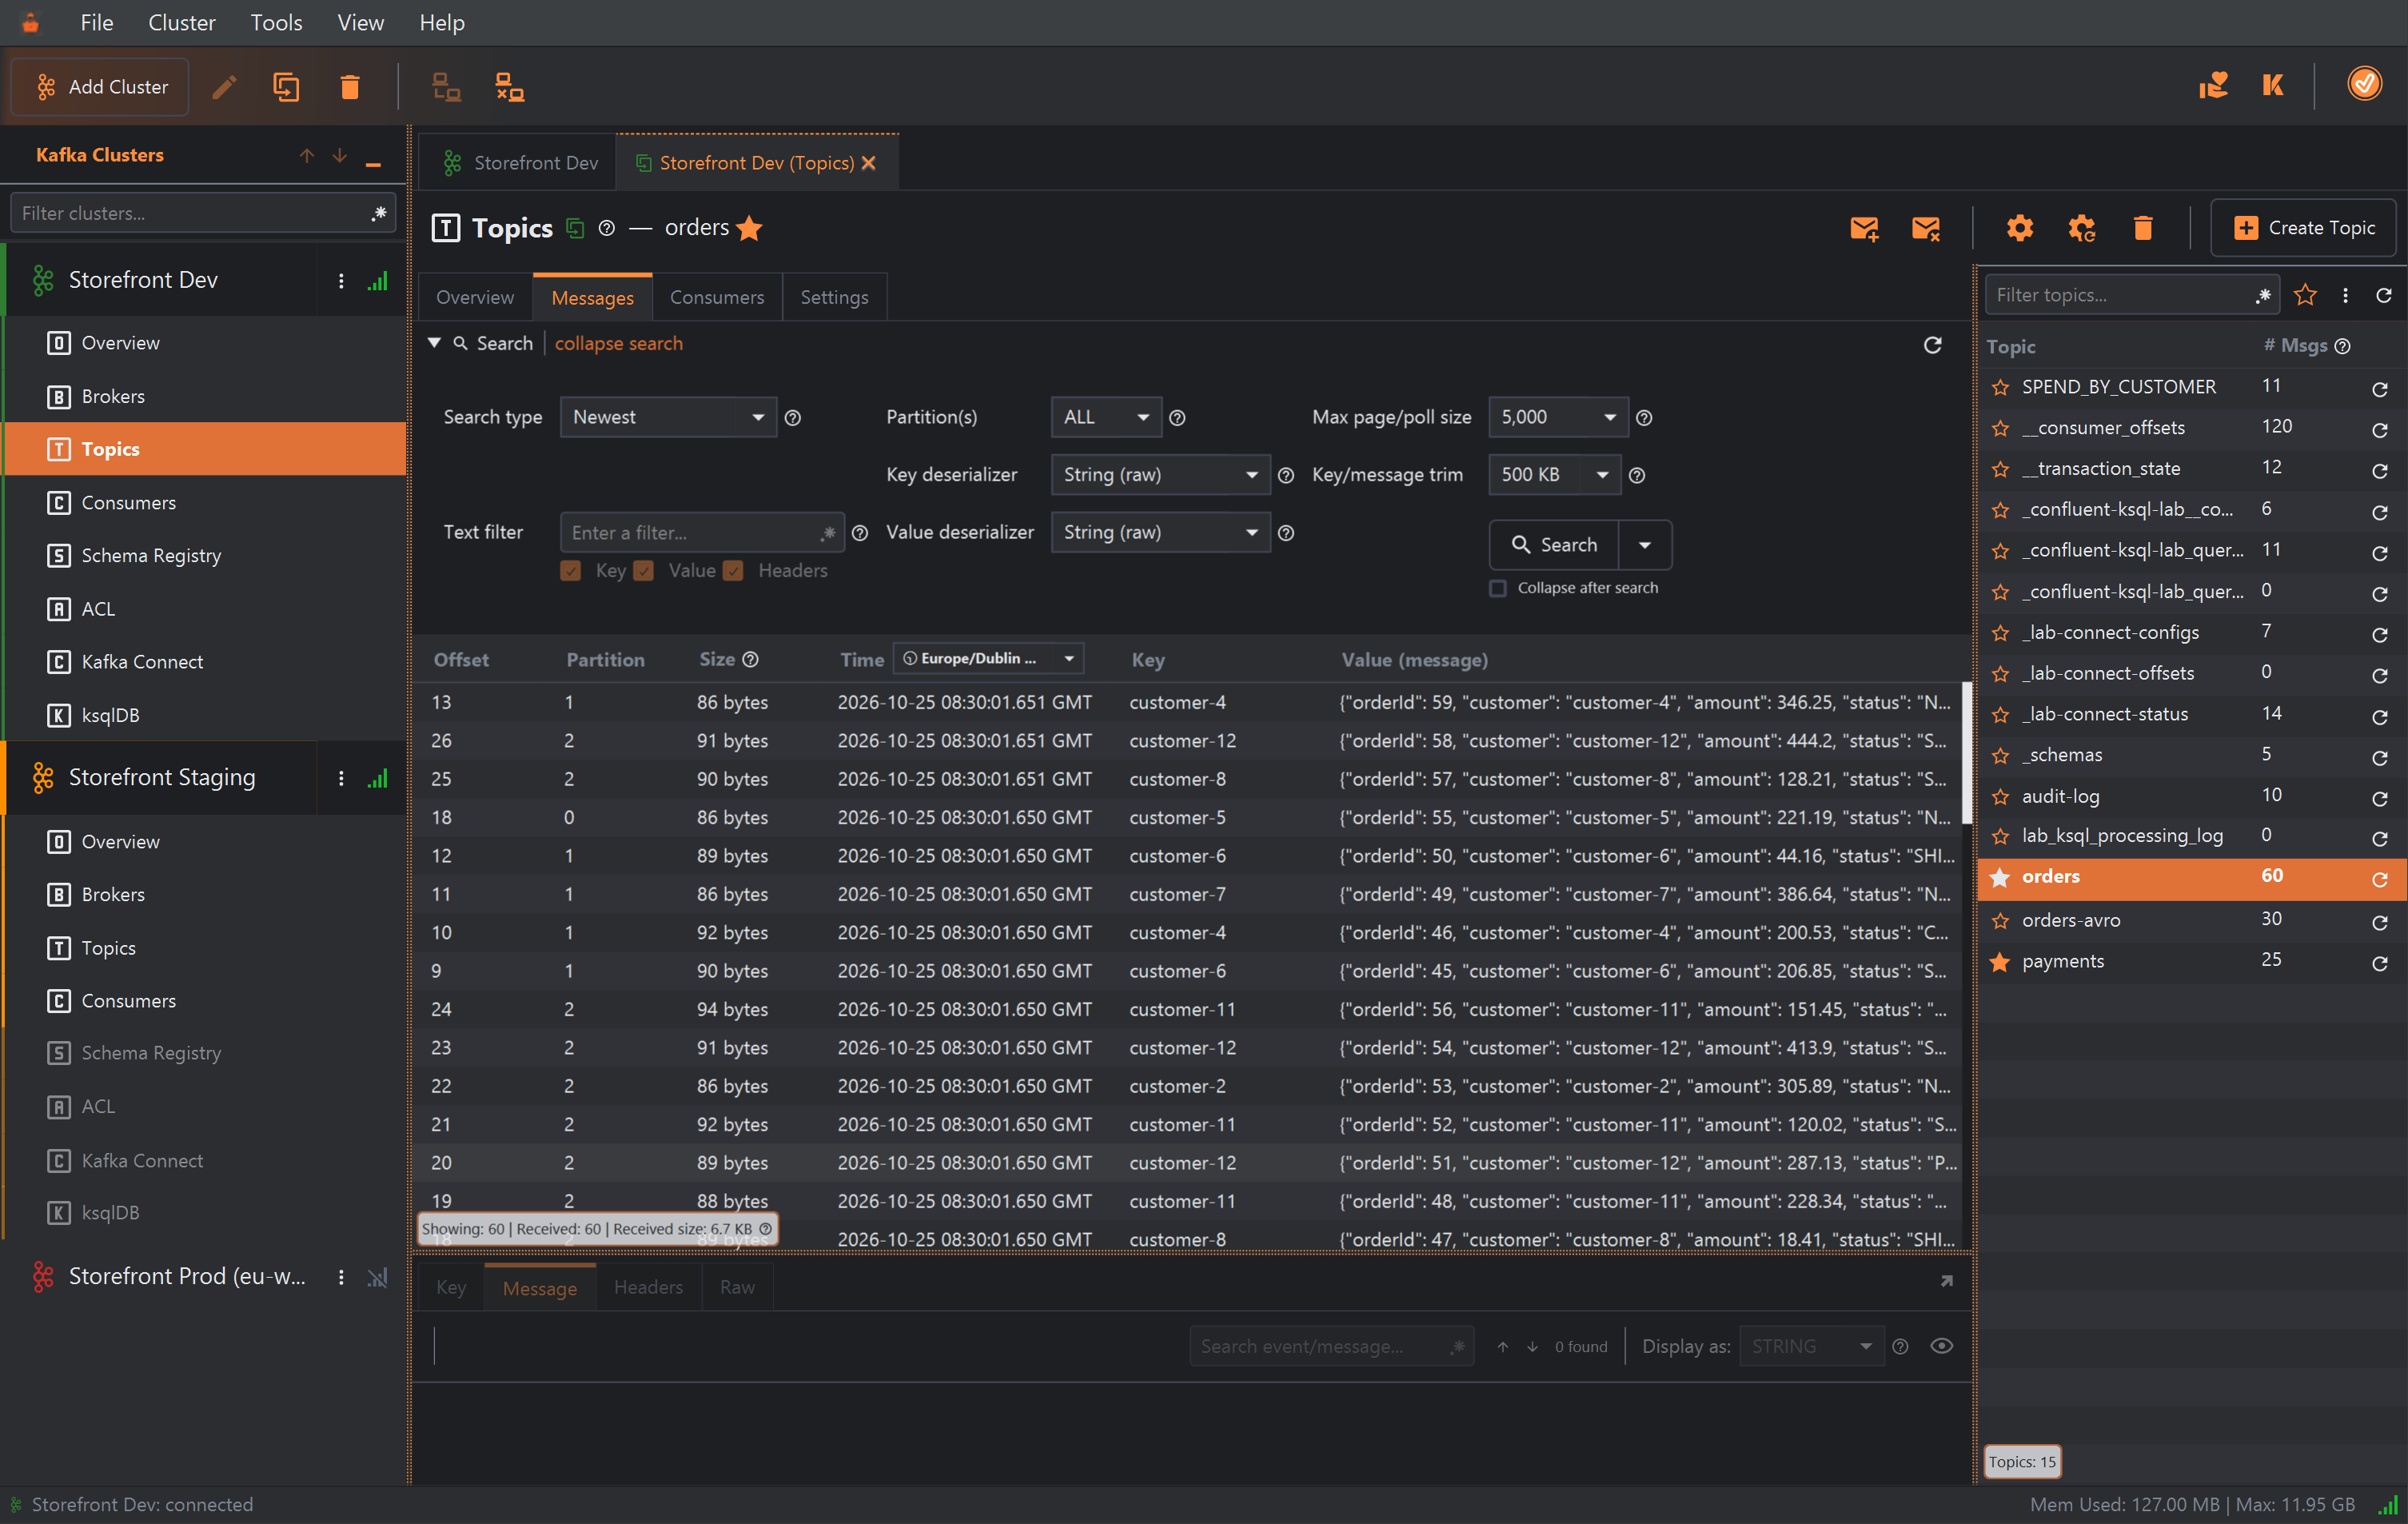Click the delete topic trash icon
The image size is (2408, 1524).
point(2142,228)
